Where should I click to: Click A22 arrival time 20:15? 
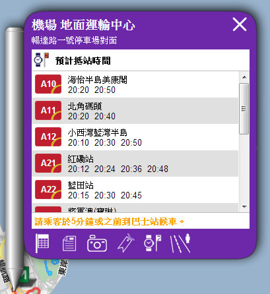tap(79, 196)
